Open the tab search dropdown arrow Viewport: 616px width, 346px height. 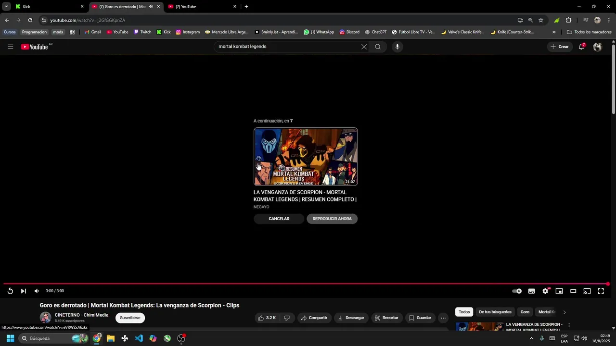(6, 7)
